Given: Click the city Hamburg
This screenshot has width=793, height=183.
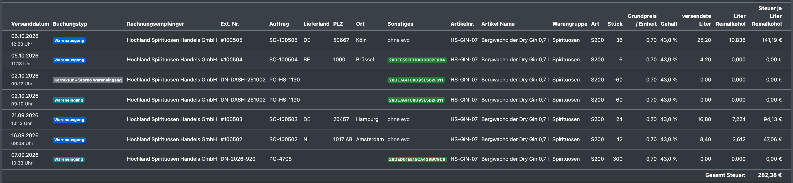Looking at the screenshot, I should (367, 120).
